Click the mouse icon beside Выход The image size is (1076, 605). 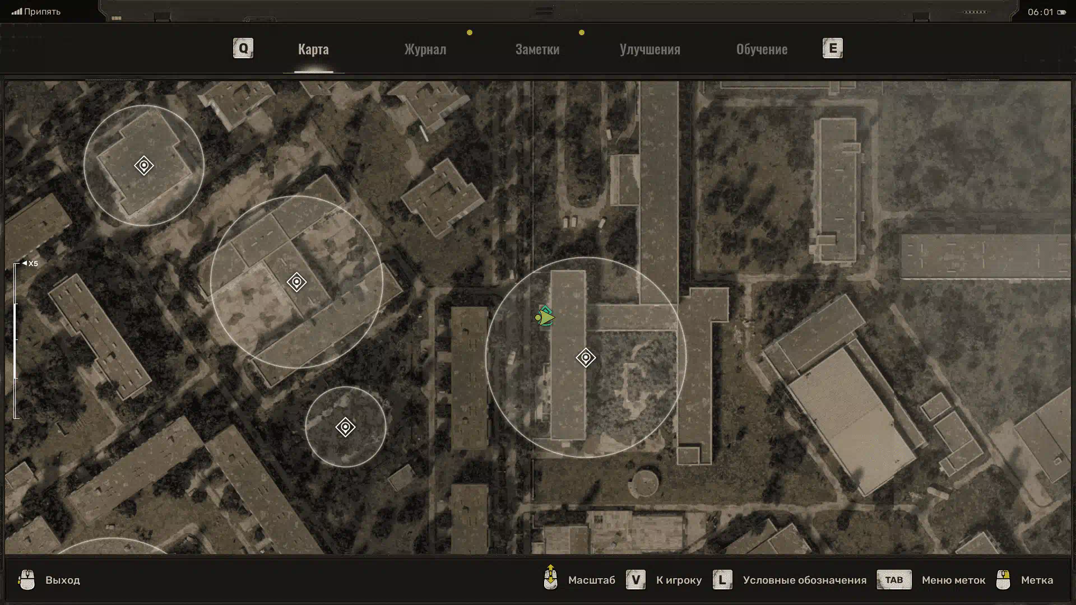[x=26, y=580]
